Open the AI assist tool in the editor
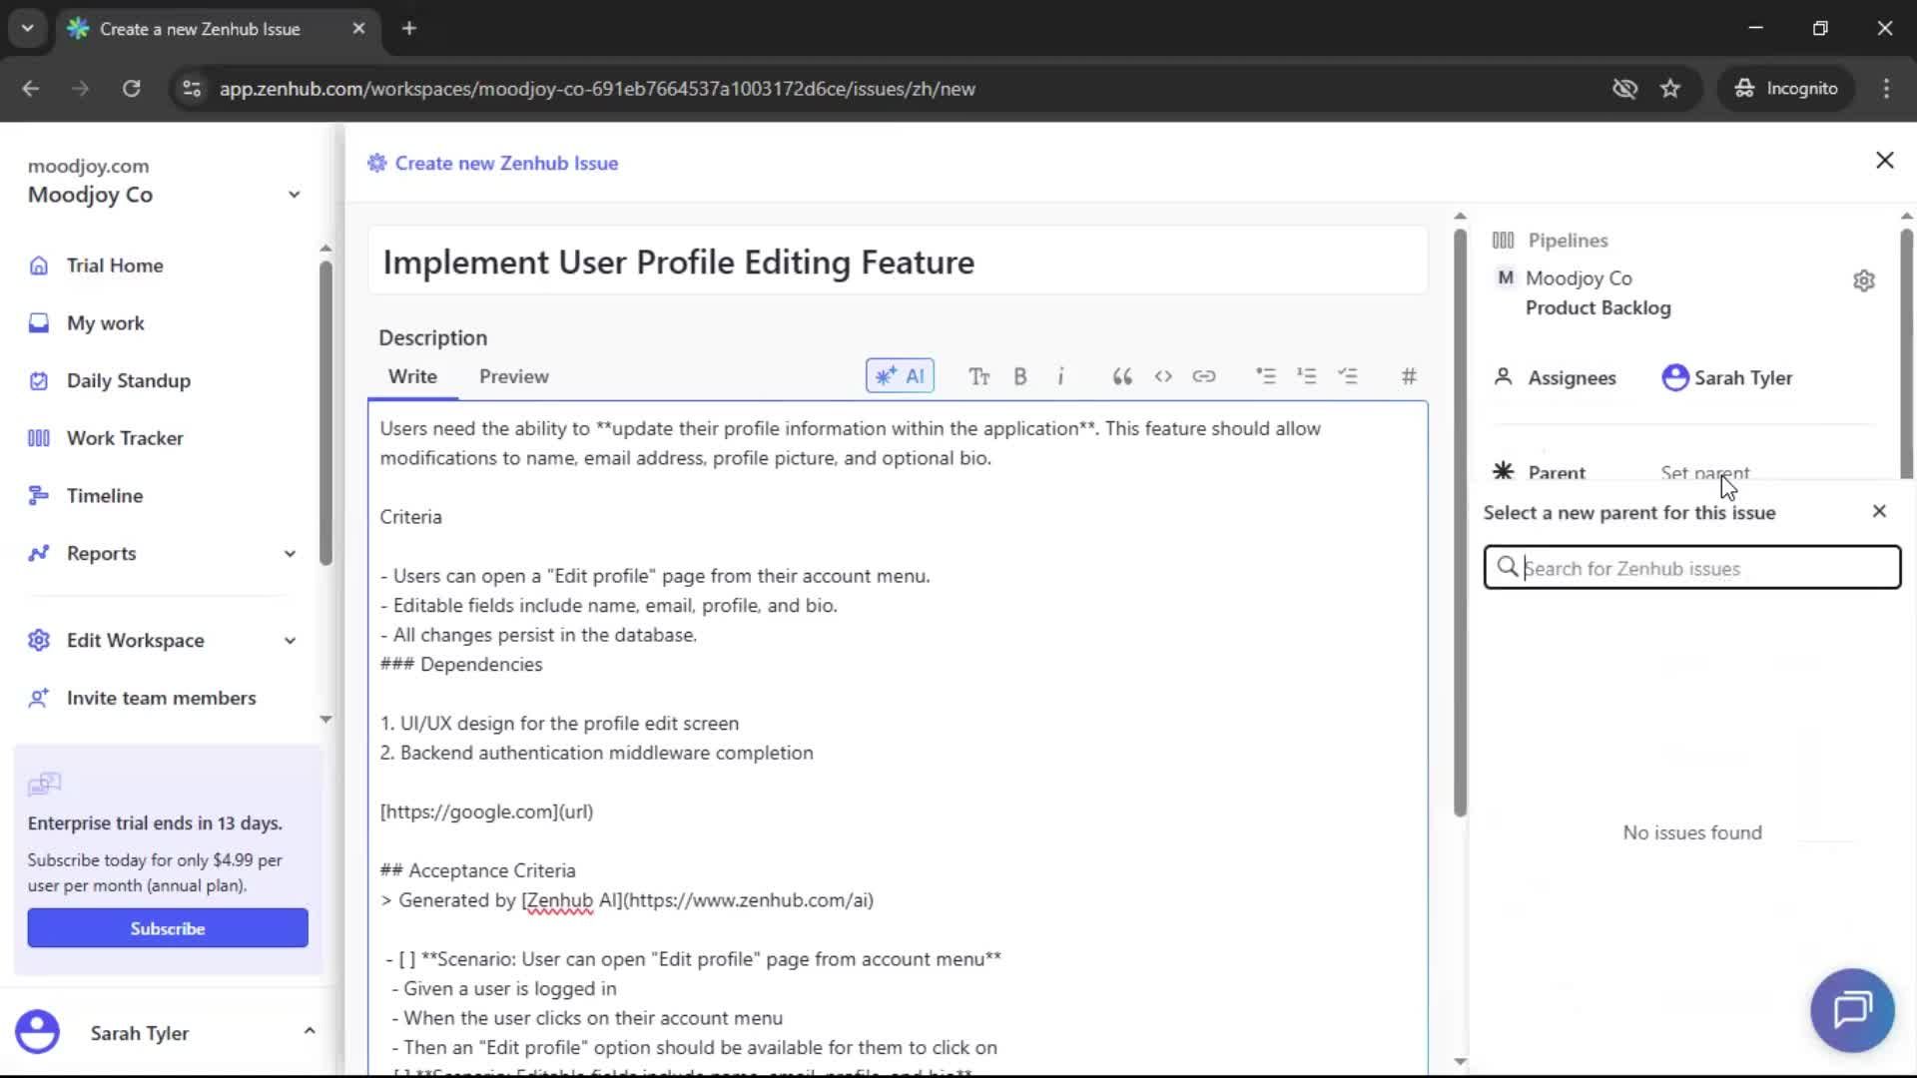The image size is (1917, 1078). point(899,376)
